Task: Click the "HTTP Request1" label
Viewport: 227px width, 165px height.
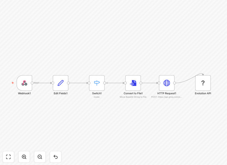Action: tap(167, 93)
